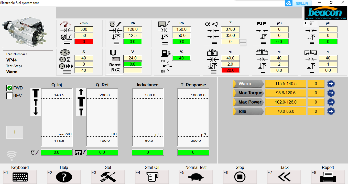
Task: Edit the angle field 3500
Action: point(230,35)
